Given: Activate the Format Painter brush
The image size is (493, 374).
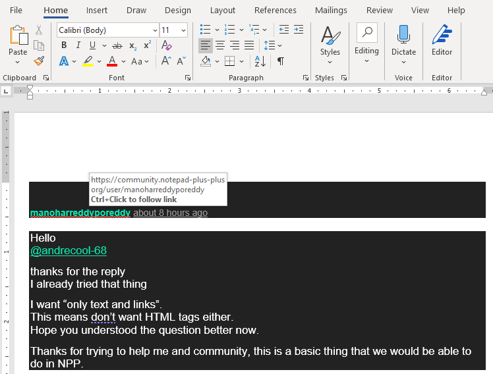Looking at the screenshot, I should click(39, 61).
